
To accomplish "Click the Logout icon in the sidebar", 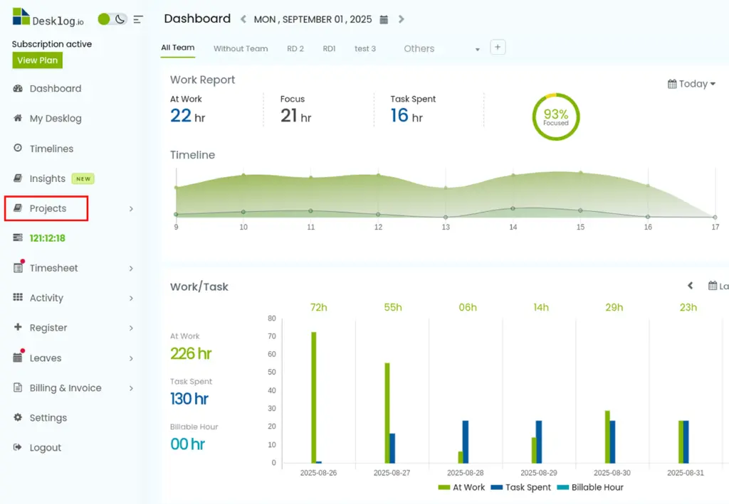I will tap(18, 447).
